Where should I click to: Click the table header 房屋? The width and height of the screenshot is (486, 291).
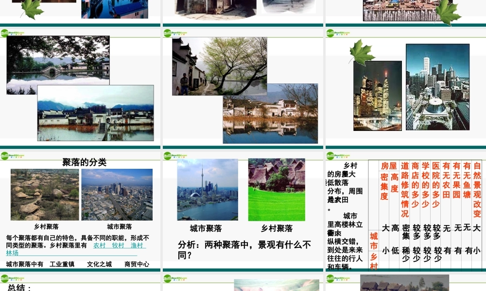(389, 166)
